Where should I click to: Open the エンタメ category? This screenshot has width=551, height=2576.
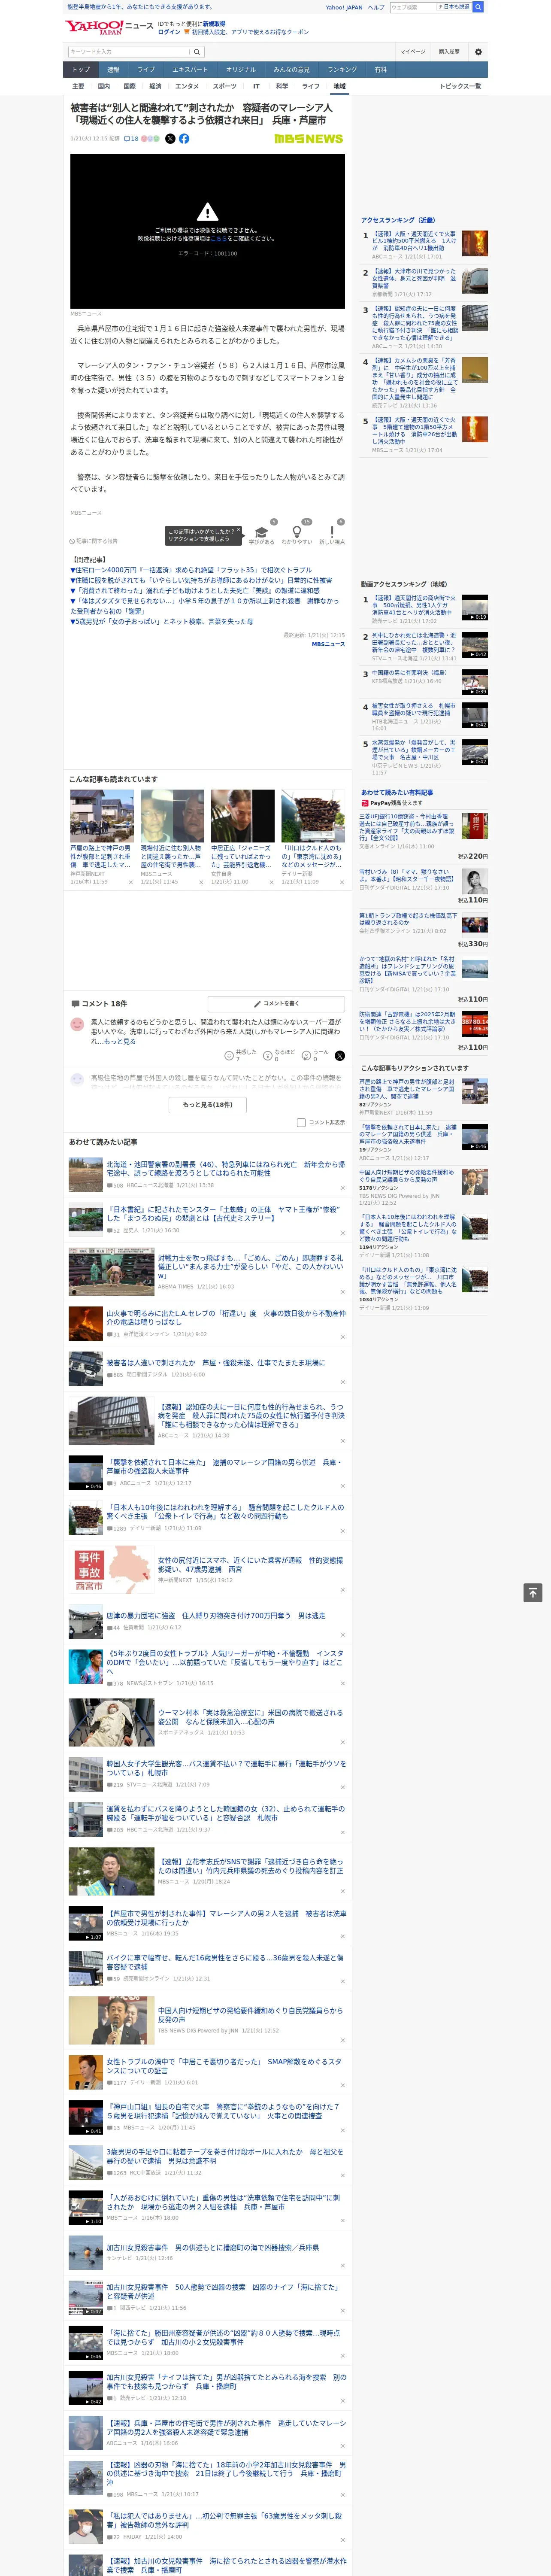(x=187, y=86)
